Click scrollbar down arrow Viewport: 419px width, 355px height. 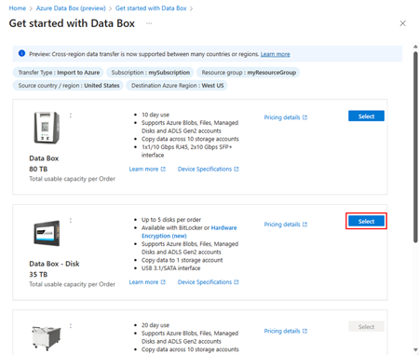tap(415, 350)
